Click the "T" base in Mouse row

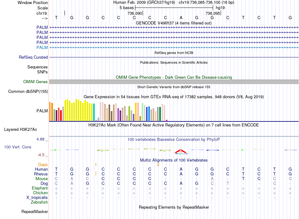(x=243, y=179)
